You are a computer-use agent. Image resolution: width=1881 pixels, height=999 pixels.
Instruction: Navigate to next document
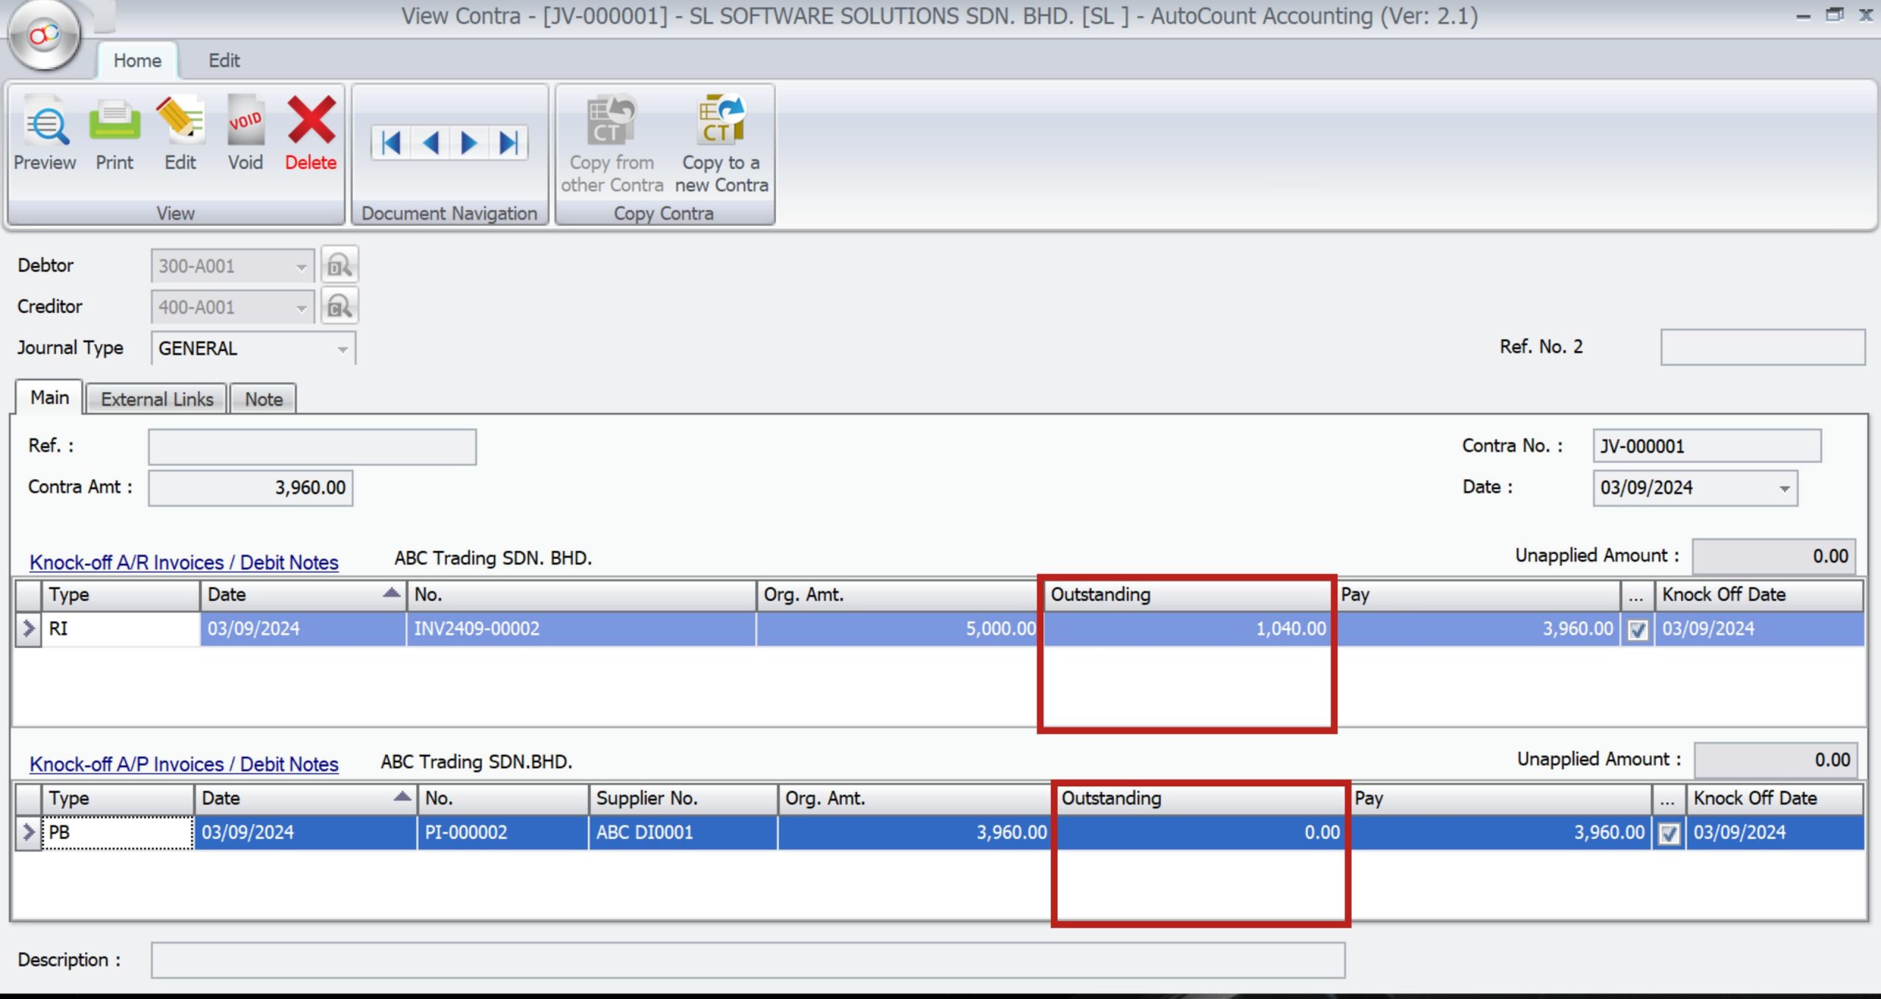pos(469,143)
